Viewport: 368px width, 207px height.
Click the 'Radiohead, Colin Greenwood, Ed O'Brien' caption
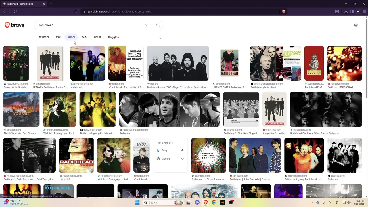coord(30,179)
